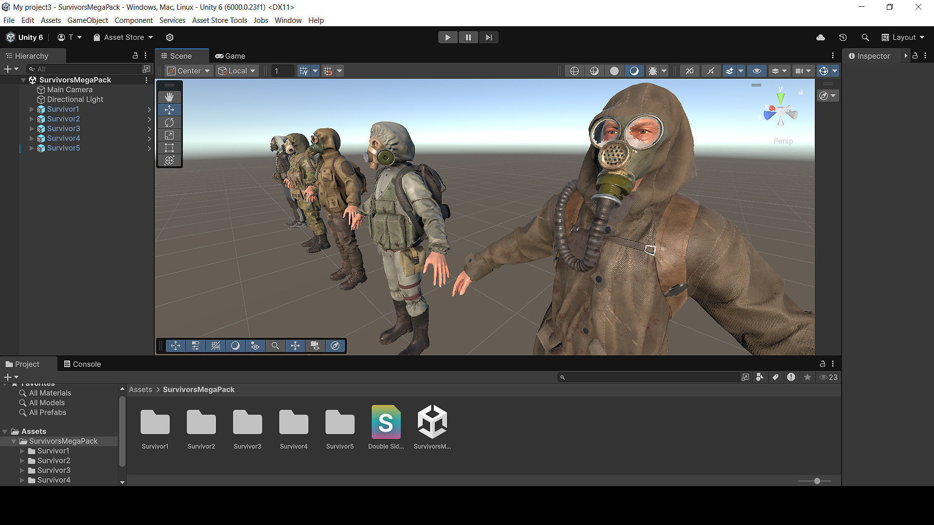Click Search by Label icon in Project

[x=775, y=377]
